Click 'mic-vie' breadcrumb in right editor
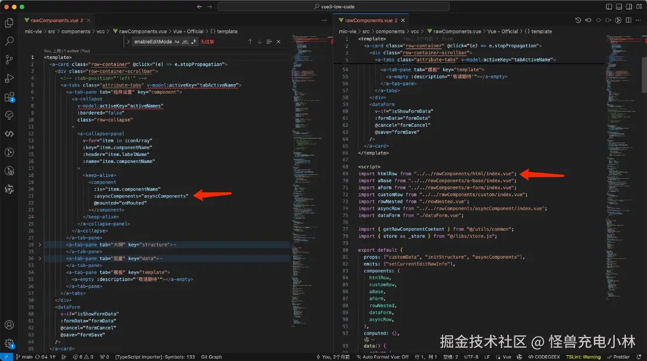647x361 pixels. 347,32
